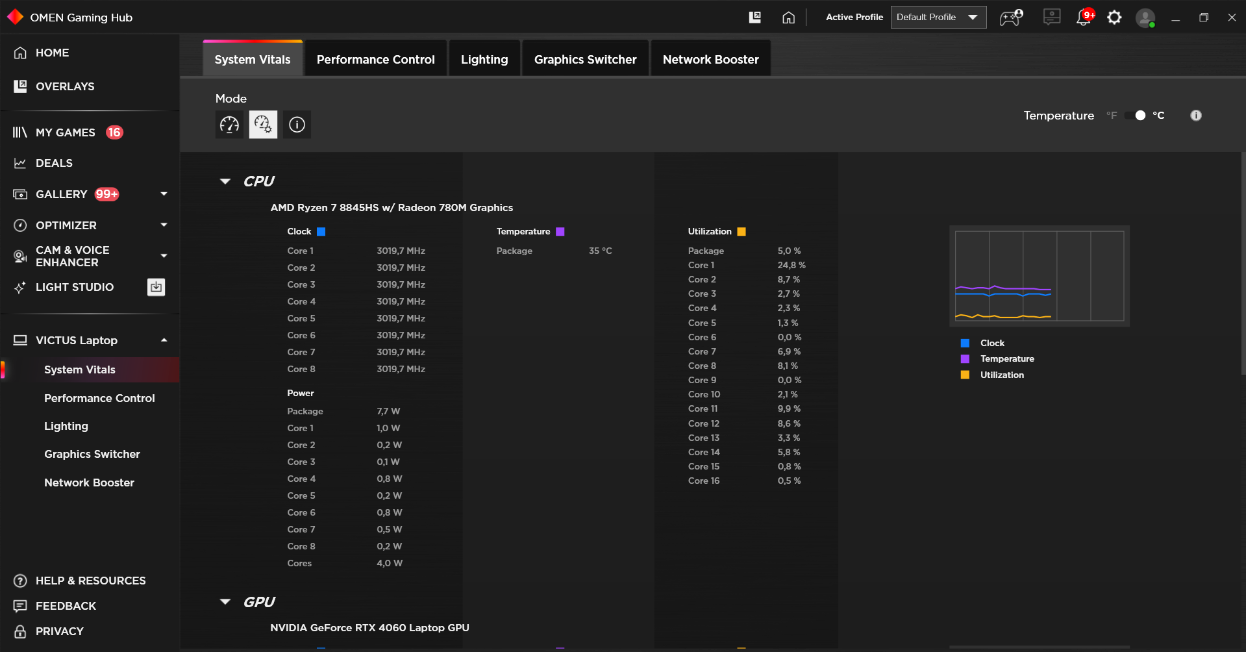Click the yellow Utilization legend swatch
The image size is (1246, 652).
click(965, 375)
